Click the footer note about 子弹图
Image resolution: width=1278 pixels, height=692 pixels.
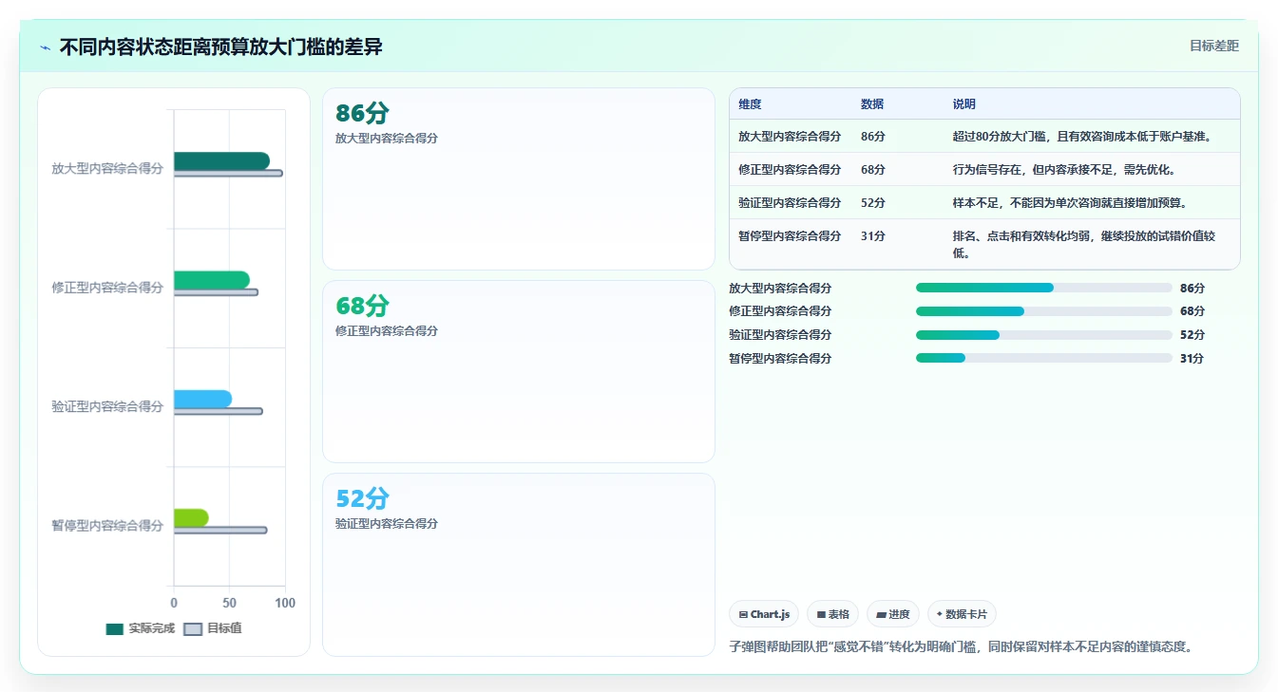point(961,646)
